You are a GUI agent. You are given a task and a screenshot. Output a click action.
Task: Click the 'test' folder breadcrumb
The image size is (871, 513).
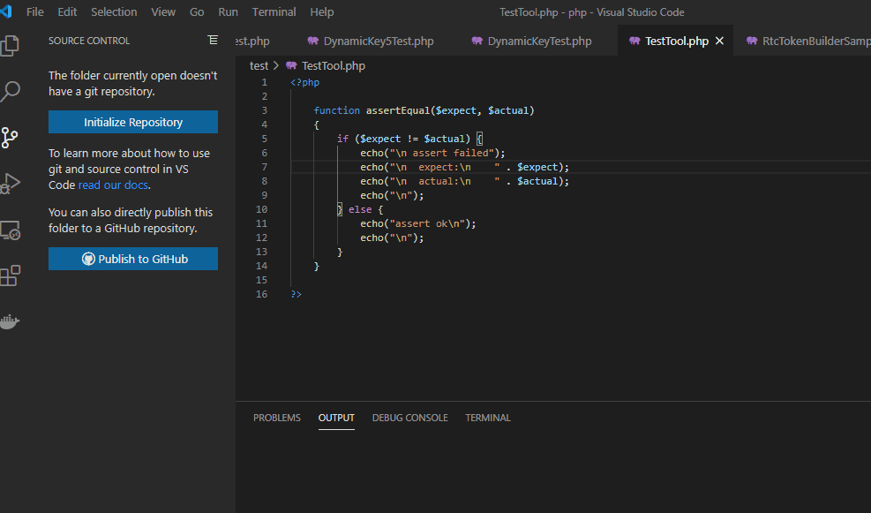click(x=259, y=66)
